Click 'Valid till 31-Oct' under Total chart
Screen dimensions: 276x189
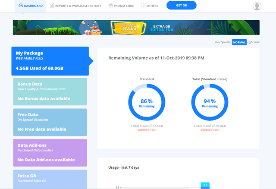[210, 130]
